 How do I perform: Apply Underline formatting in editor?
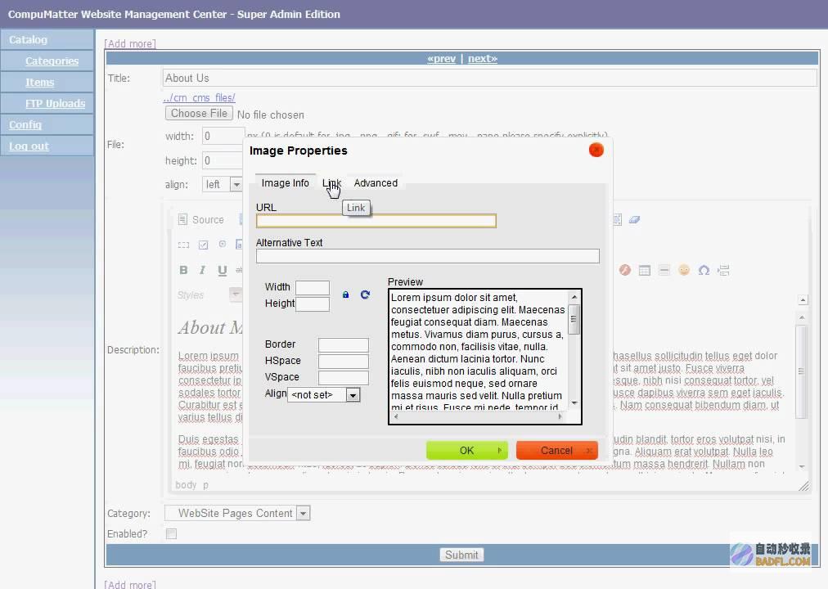[223, 270]
